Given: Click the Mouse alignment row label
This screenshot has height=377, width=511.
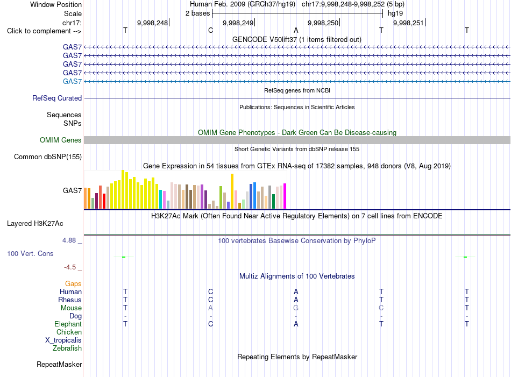Looking at the screenshot, I should click(72, 308).
